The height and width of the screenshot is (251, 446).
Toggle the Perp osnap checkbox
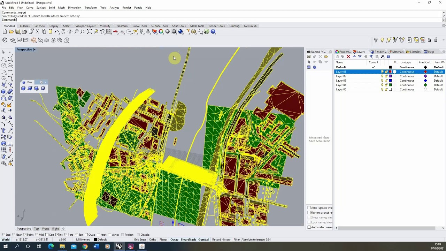[66, 235]
